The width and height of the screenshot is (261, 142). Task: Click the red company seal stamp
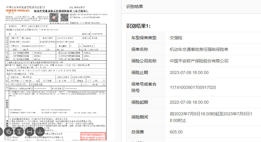(x=93, y=137)
